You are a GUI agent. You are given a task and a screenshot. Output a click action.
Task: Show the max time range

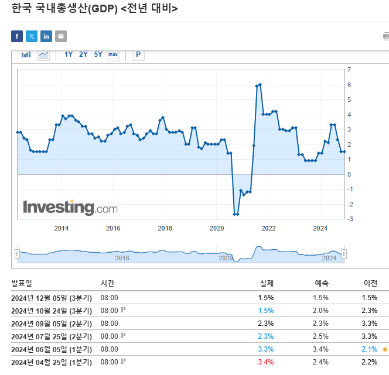113,55
